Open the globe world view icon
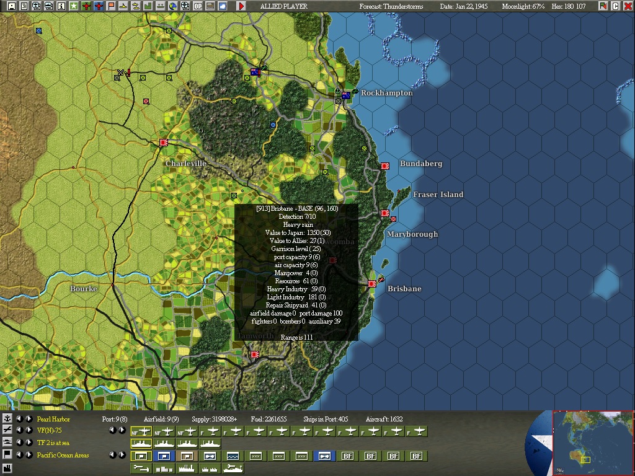 pyautogui.click(x=173, y=6)
